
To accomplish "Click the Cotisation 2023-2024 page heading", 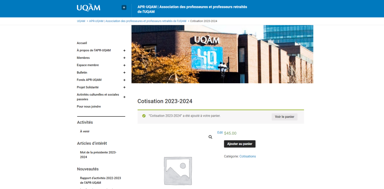I will click(165, 101).
